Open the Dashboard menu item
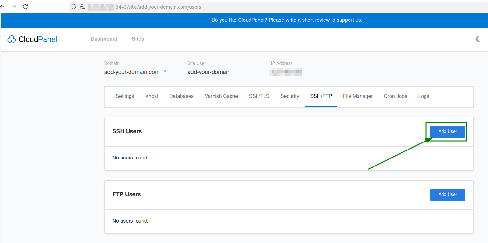The height and width of the screenshot is (243, 488). (x=104, y=39)
